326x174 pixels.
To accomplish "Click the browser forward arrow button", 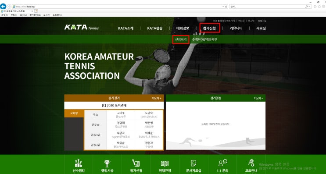I will (x=9, y=7).
